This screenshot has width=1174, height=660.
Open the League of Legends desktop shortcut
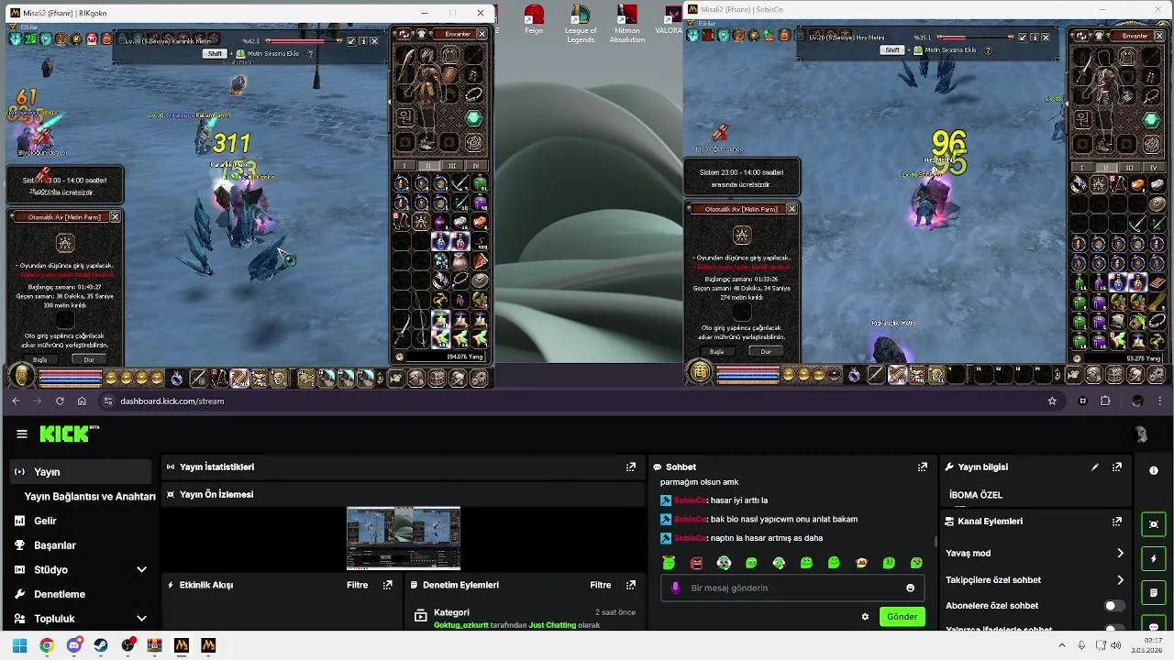[580, 25]
